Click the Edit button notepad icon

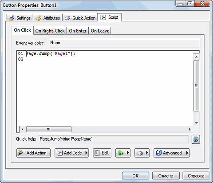tap(97, 153)
